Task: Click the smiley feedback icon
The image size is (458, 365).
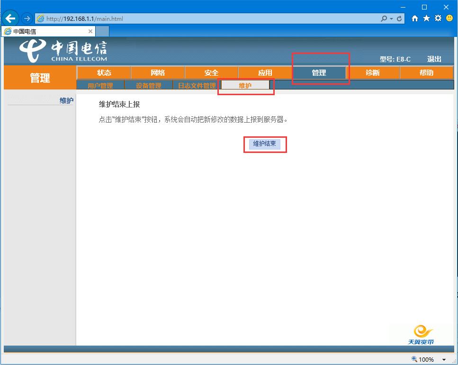Action: 449,18
